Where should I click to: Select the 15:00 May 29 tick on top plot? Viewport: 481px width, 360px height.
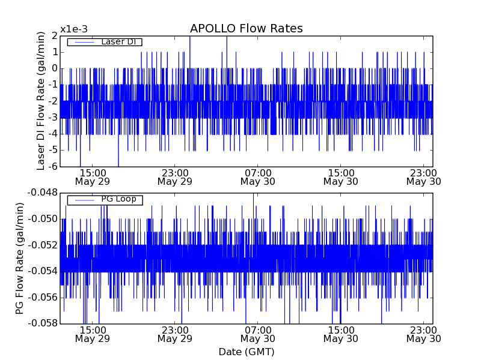pos(92,176)
